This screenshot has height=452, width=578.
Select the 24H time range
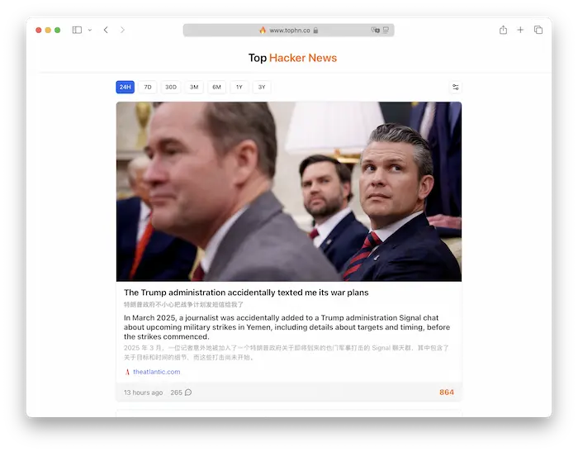(x=125, y=87)
